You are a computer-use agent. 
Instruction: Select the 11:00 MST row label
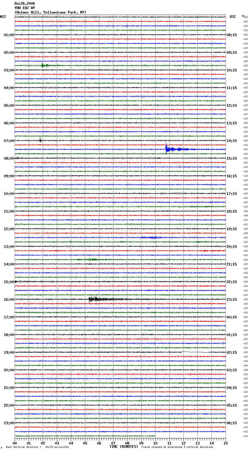click(9, 211)
